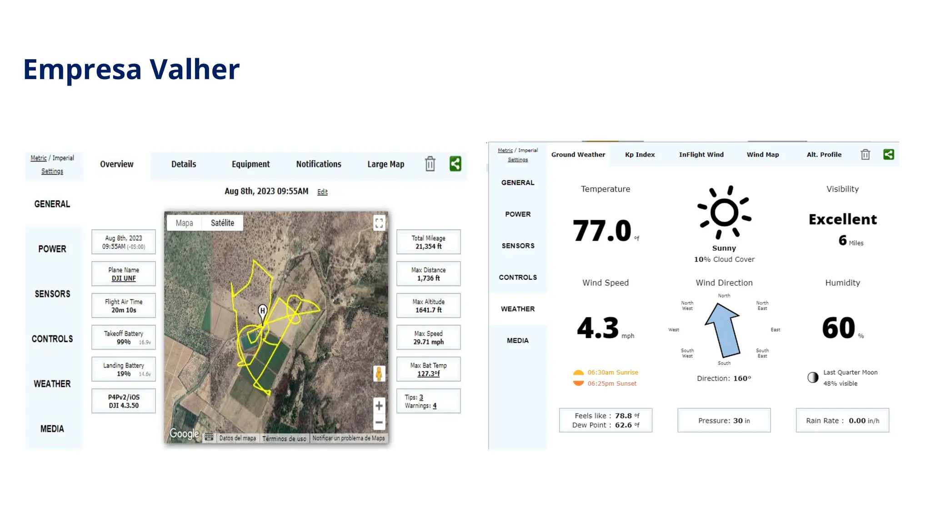Switch map to Satélite view
Screen dimensions: 931x524
tap(222, 223)
